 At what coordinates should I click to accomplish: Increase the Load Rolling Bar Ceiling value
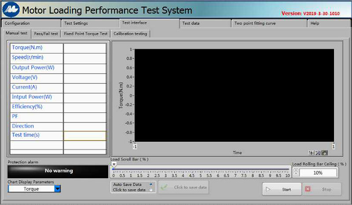296,171
